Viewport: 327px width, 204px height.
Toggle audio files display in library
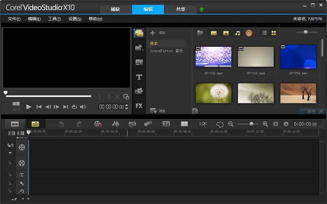[237, 33]
